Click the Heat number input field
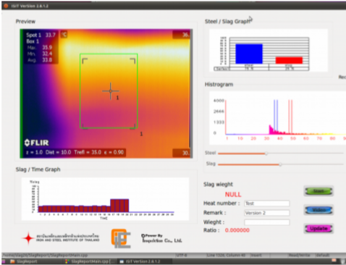Screen dimensions: 346x265 click(x=266, y=203)
